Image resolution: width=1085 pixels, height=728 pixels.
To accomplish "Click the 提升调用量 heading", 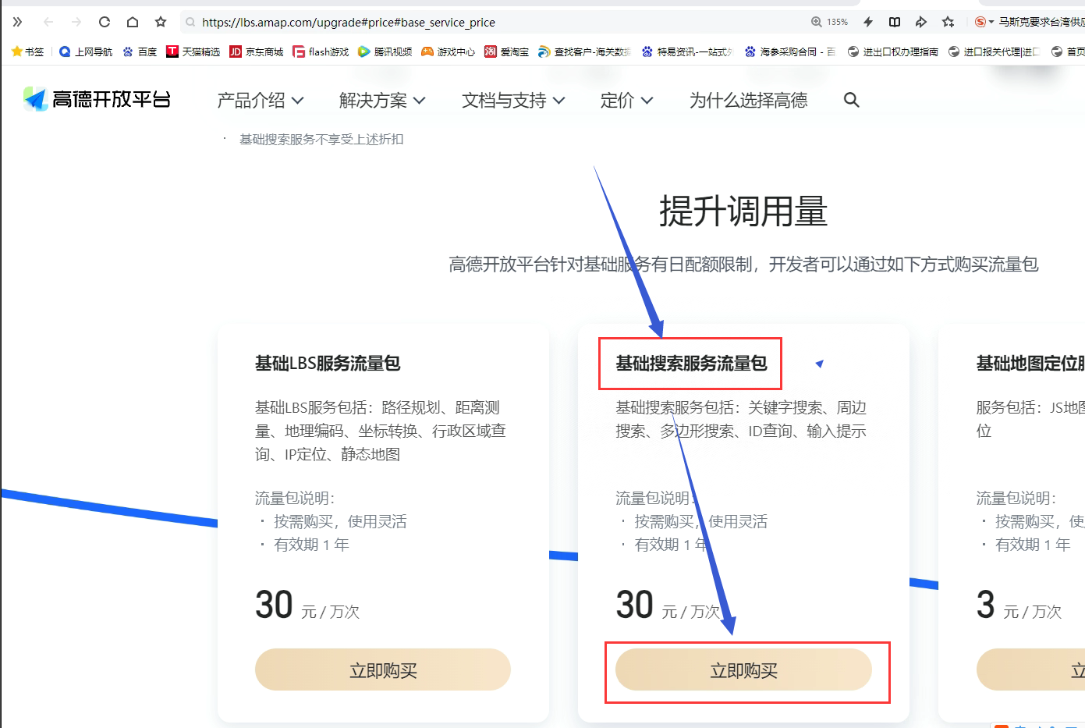I will point(743,211).
